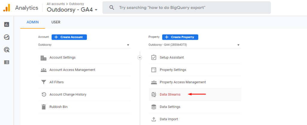Open the Outdoorsy - GA4 property switcher
This screenshot has width=307, height=125.
point(72,10)
